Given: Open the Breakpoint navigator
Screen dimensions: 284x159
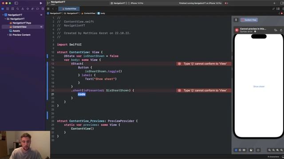Looking at the screenshot, I should (x=38, y=9).
